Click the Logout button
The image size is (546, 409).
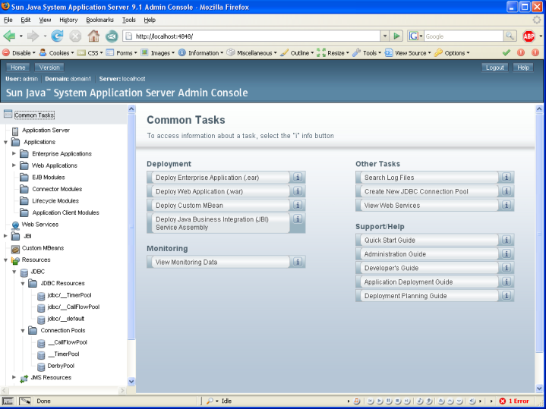tap(494, 68)
